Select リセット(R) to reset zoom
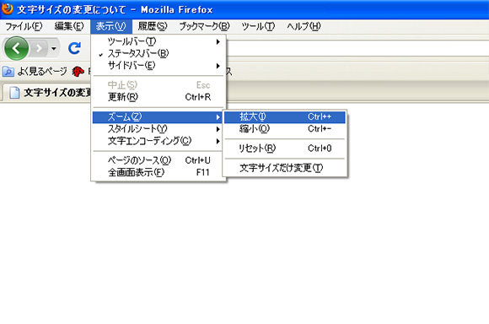This screenshot has height=324, width=489. coord(285,148)
